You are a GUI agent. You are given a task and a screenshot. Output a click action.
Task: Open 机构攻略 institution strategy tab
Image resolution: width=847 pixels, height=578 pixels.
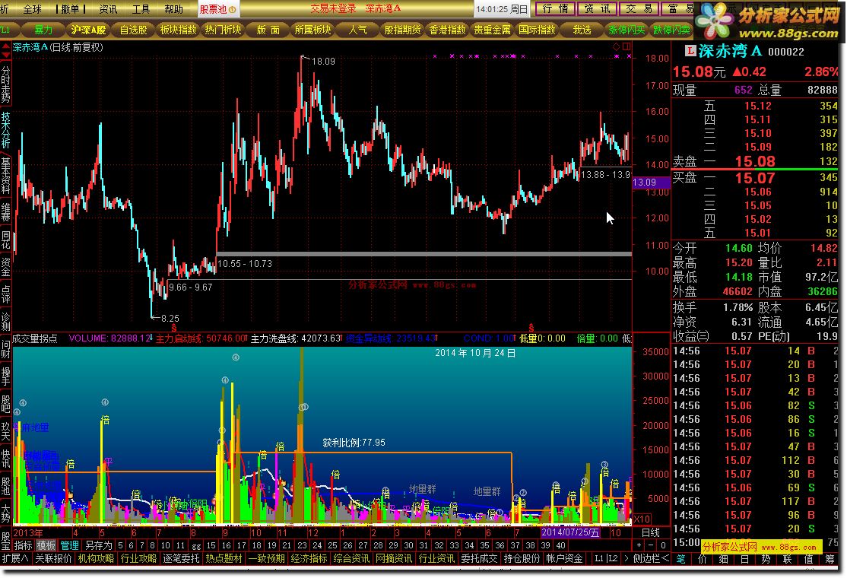click(x=96, y=558)
